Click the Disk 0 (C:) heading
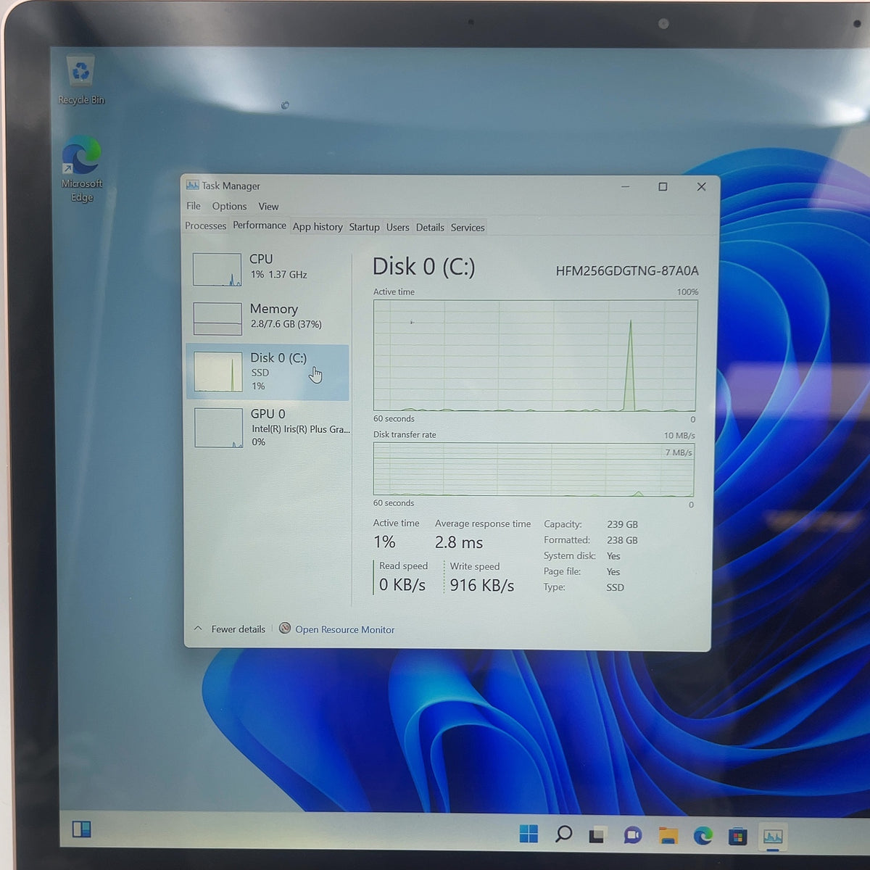This screenshot has width=870, height=870. point(423,267)
